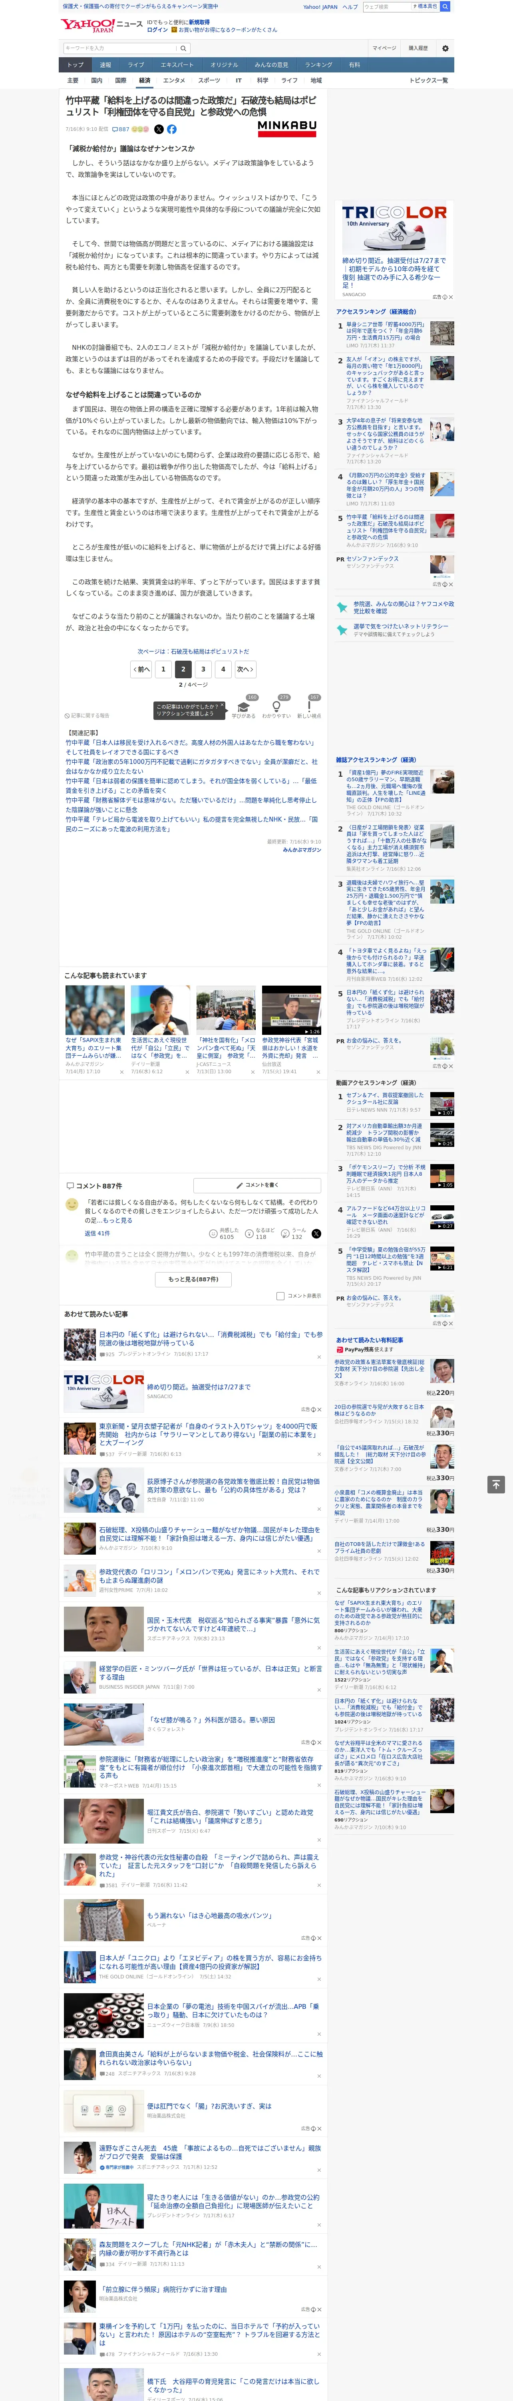Open マイページ link

384,48
